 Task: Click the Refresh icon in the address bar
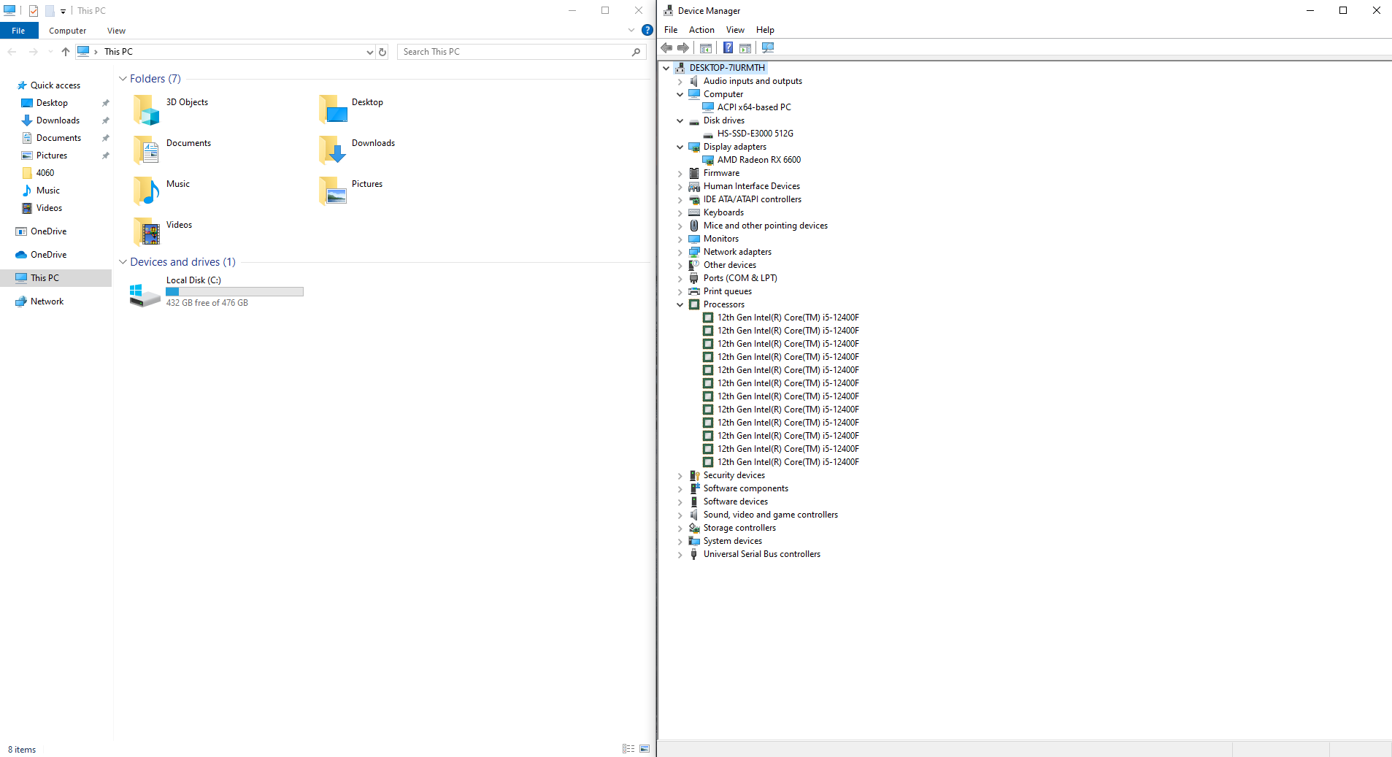coord(382,51)
